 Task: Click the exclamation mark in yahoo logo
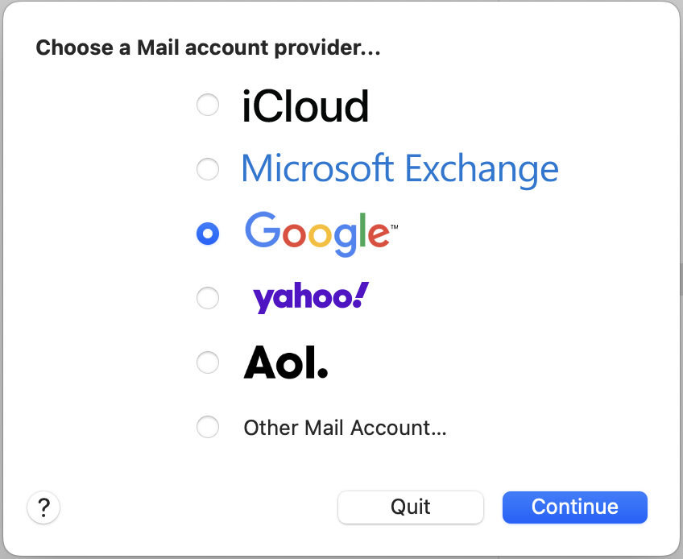(x=361, y=295)
